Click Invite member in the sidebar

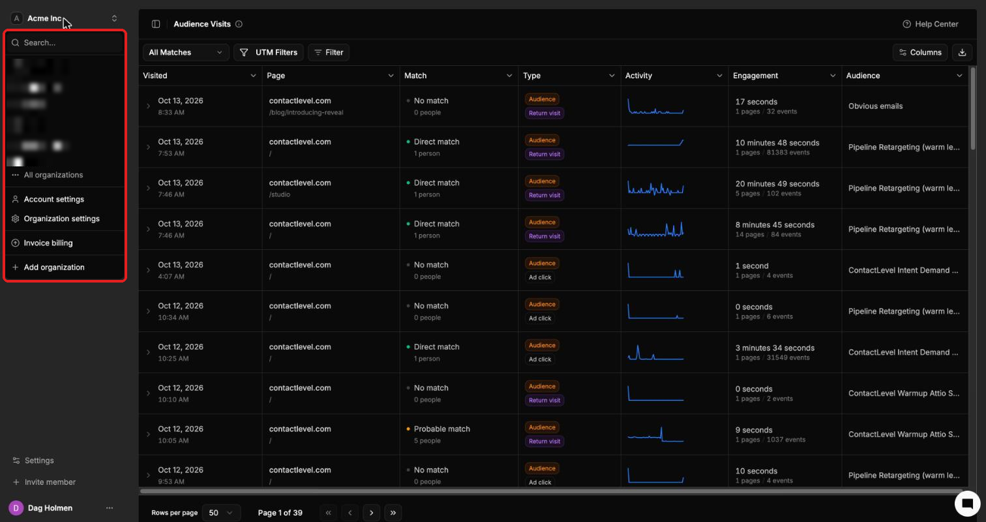click(x=44, y=482)
